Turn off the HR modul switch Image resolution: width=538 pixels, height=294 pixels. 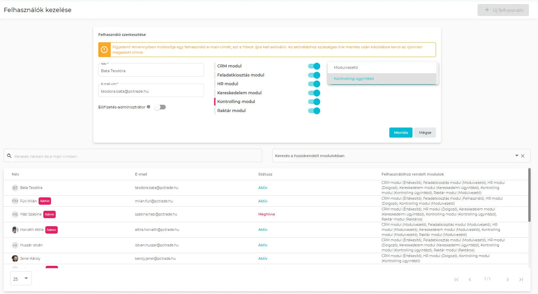[x=314, y=84]
